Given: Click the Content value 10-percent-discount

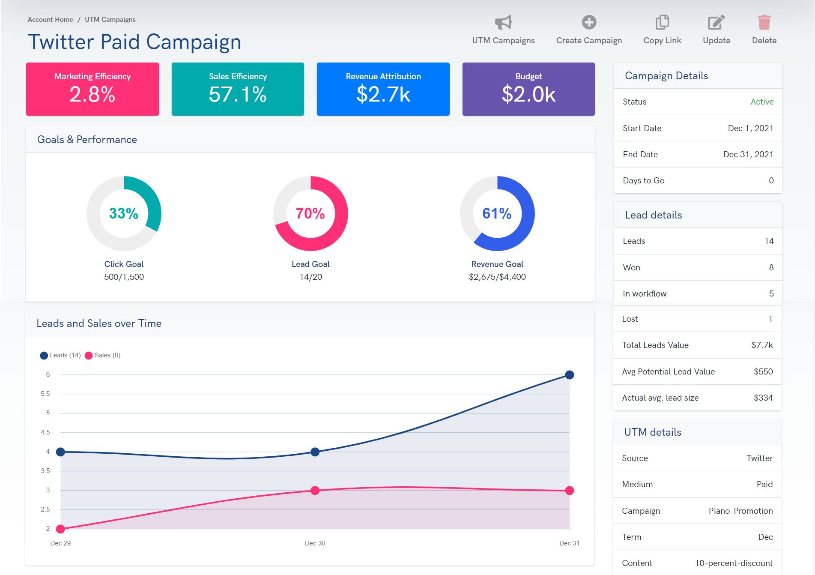Looking at the screenshot, I should [x=734, y=563].
